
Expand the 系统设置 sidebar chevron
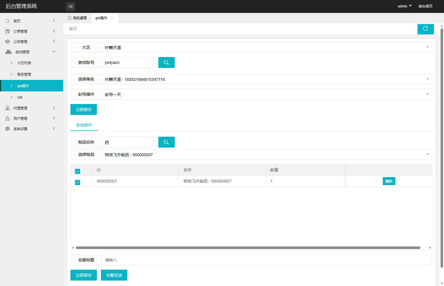pyautogui.click(x=54, y=128)
